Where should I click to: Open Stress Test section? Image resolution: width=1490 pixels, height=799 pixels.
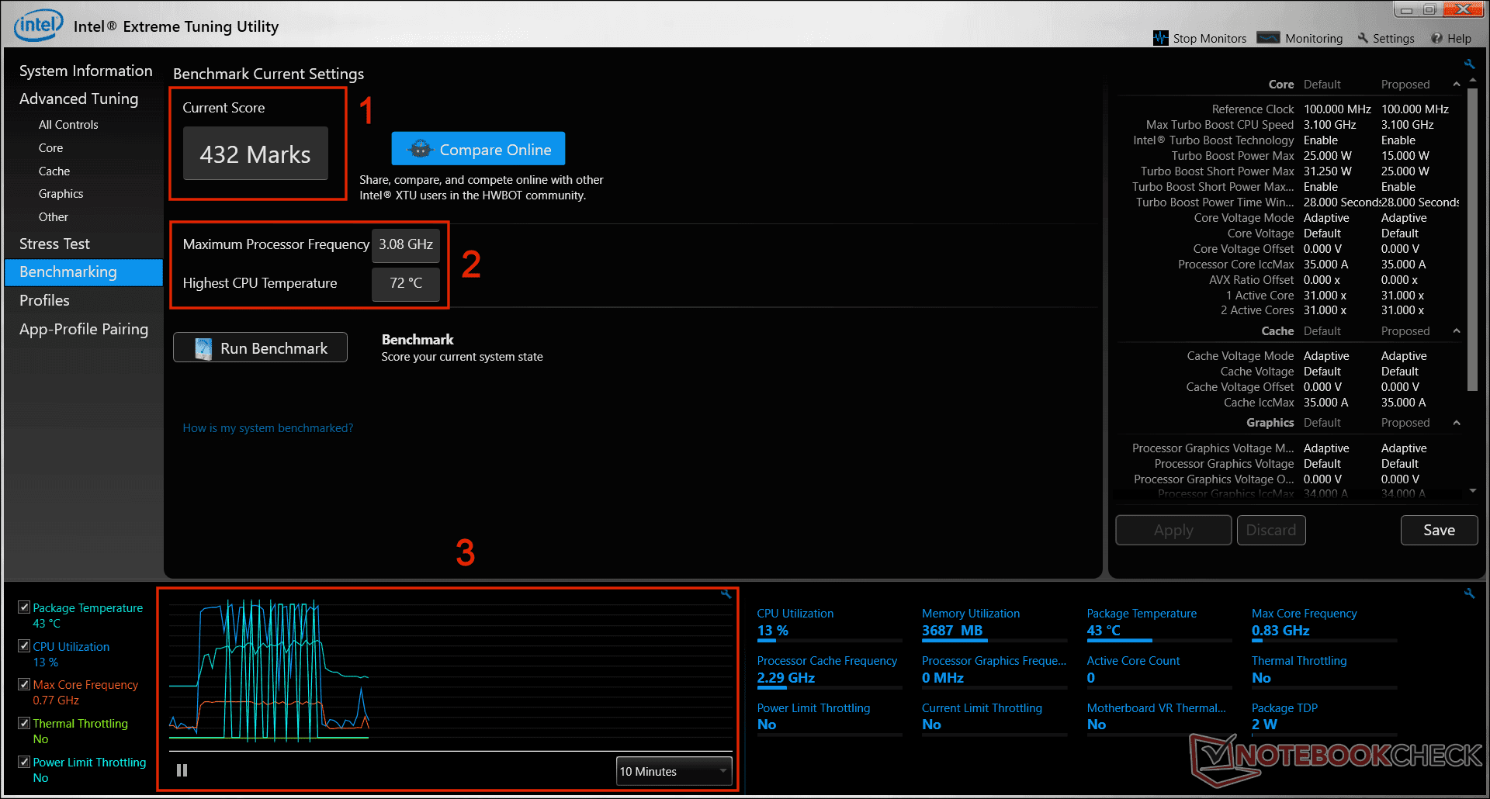coord(54,244)
